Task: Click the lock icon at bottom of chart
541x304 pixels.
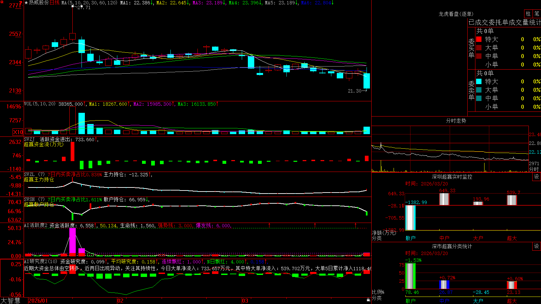Action: pos(368,300)
